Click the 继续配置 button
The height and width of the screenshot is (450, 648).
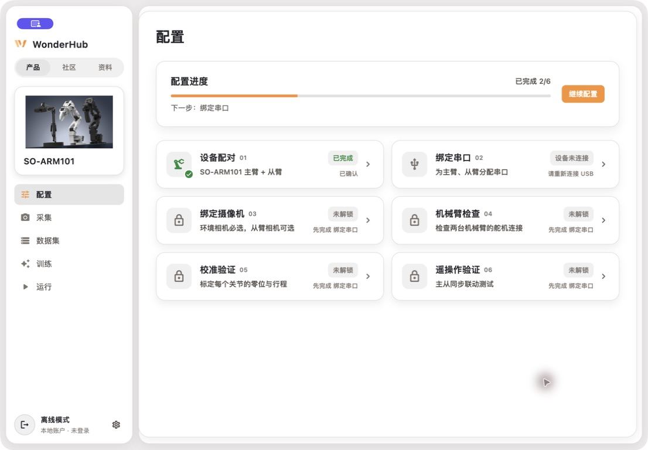583,94
